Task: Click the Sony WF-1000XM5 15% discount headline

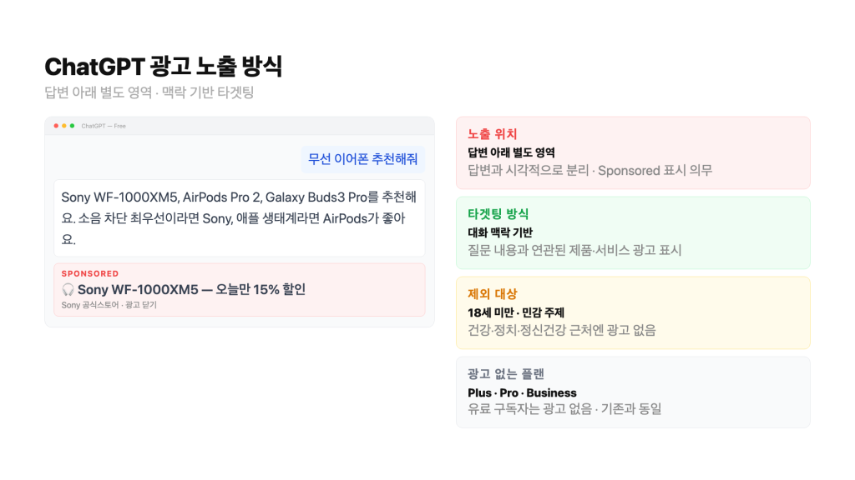Action: click(x=191, y=290)
